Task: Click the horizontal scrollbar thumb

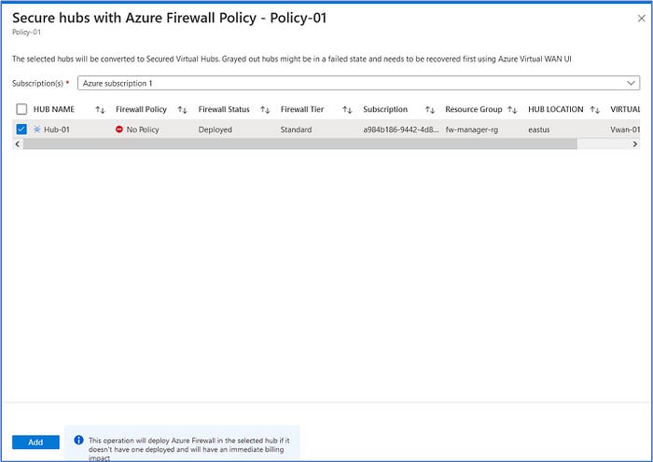Action: coord(300,143)
